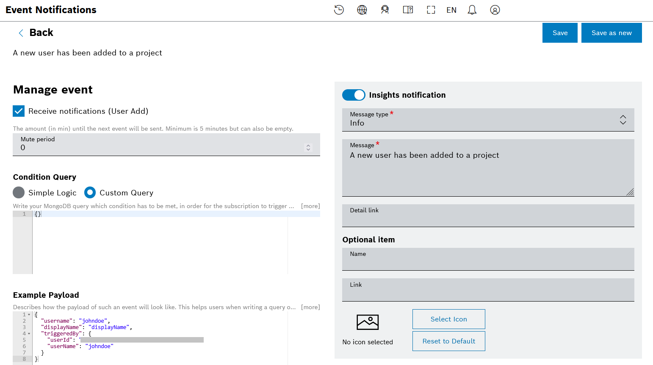Click the Save as new button

[611, 33]
